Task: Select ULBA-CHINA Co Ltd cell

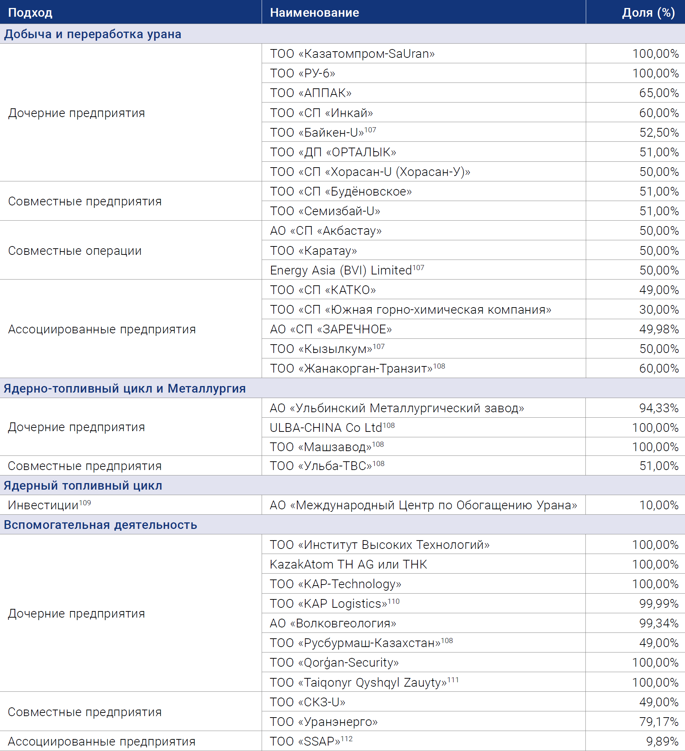Action: point(423,427)
